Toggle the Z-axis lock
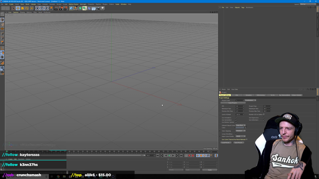 click(46, 8)
